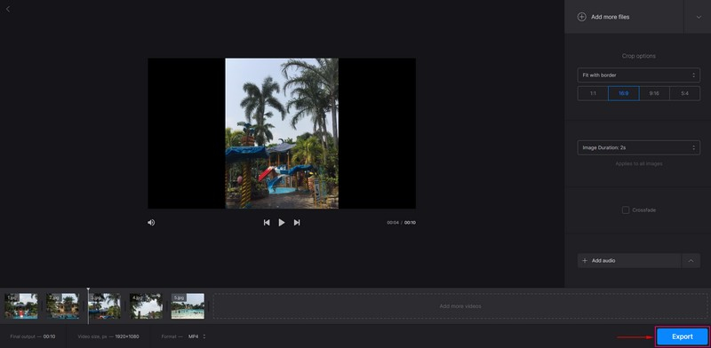Image resolution: width=711 pixels, height=348 pixels.
Task: Enable the Crossfade checkbox
Action: pos(626,210)
